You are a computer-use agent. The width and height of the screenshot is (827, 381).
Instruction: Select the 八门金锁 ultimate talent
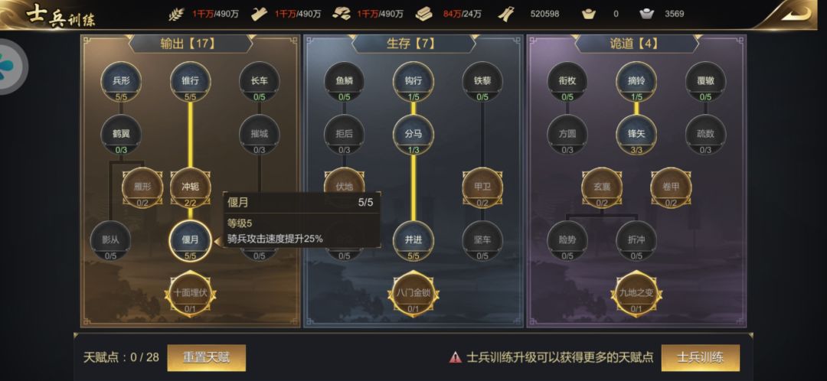coord(413,294)
